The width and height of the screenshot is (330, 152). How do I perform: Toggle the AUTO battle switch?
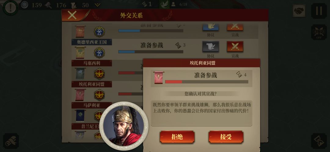(319, 32)
